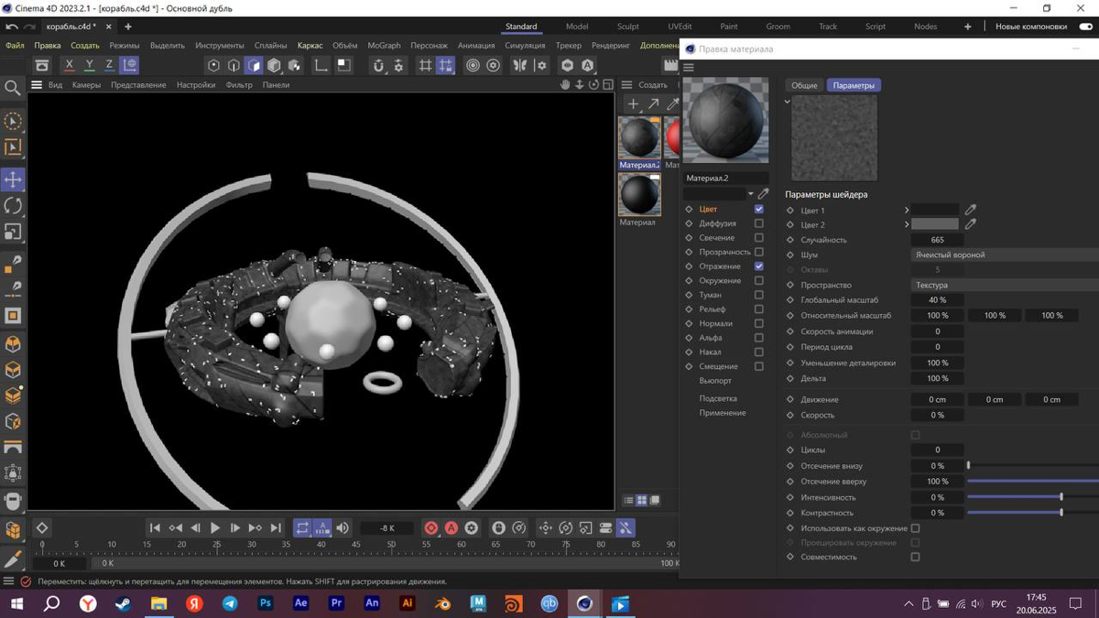This screenshot has width=1099, height=618.
Task: Open the viewport Камеры menu
Action: (x=86, y=85)
